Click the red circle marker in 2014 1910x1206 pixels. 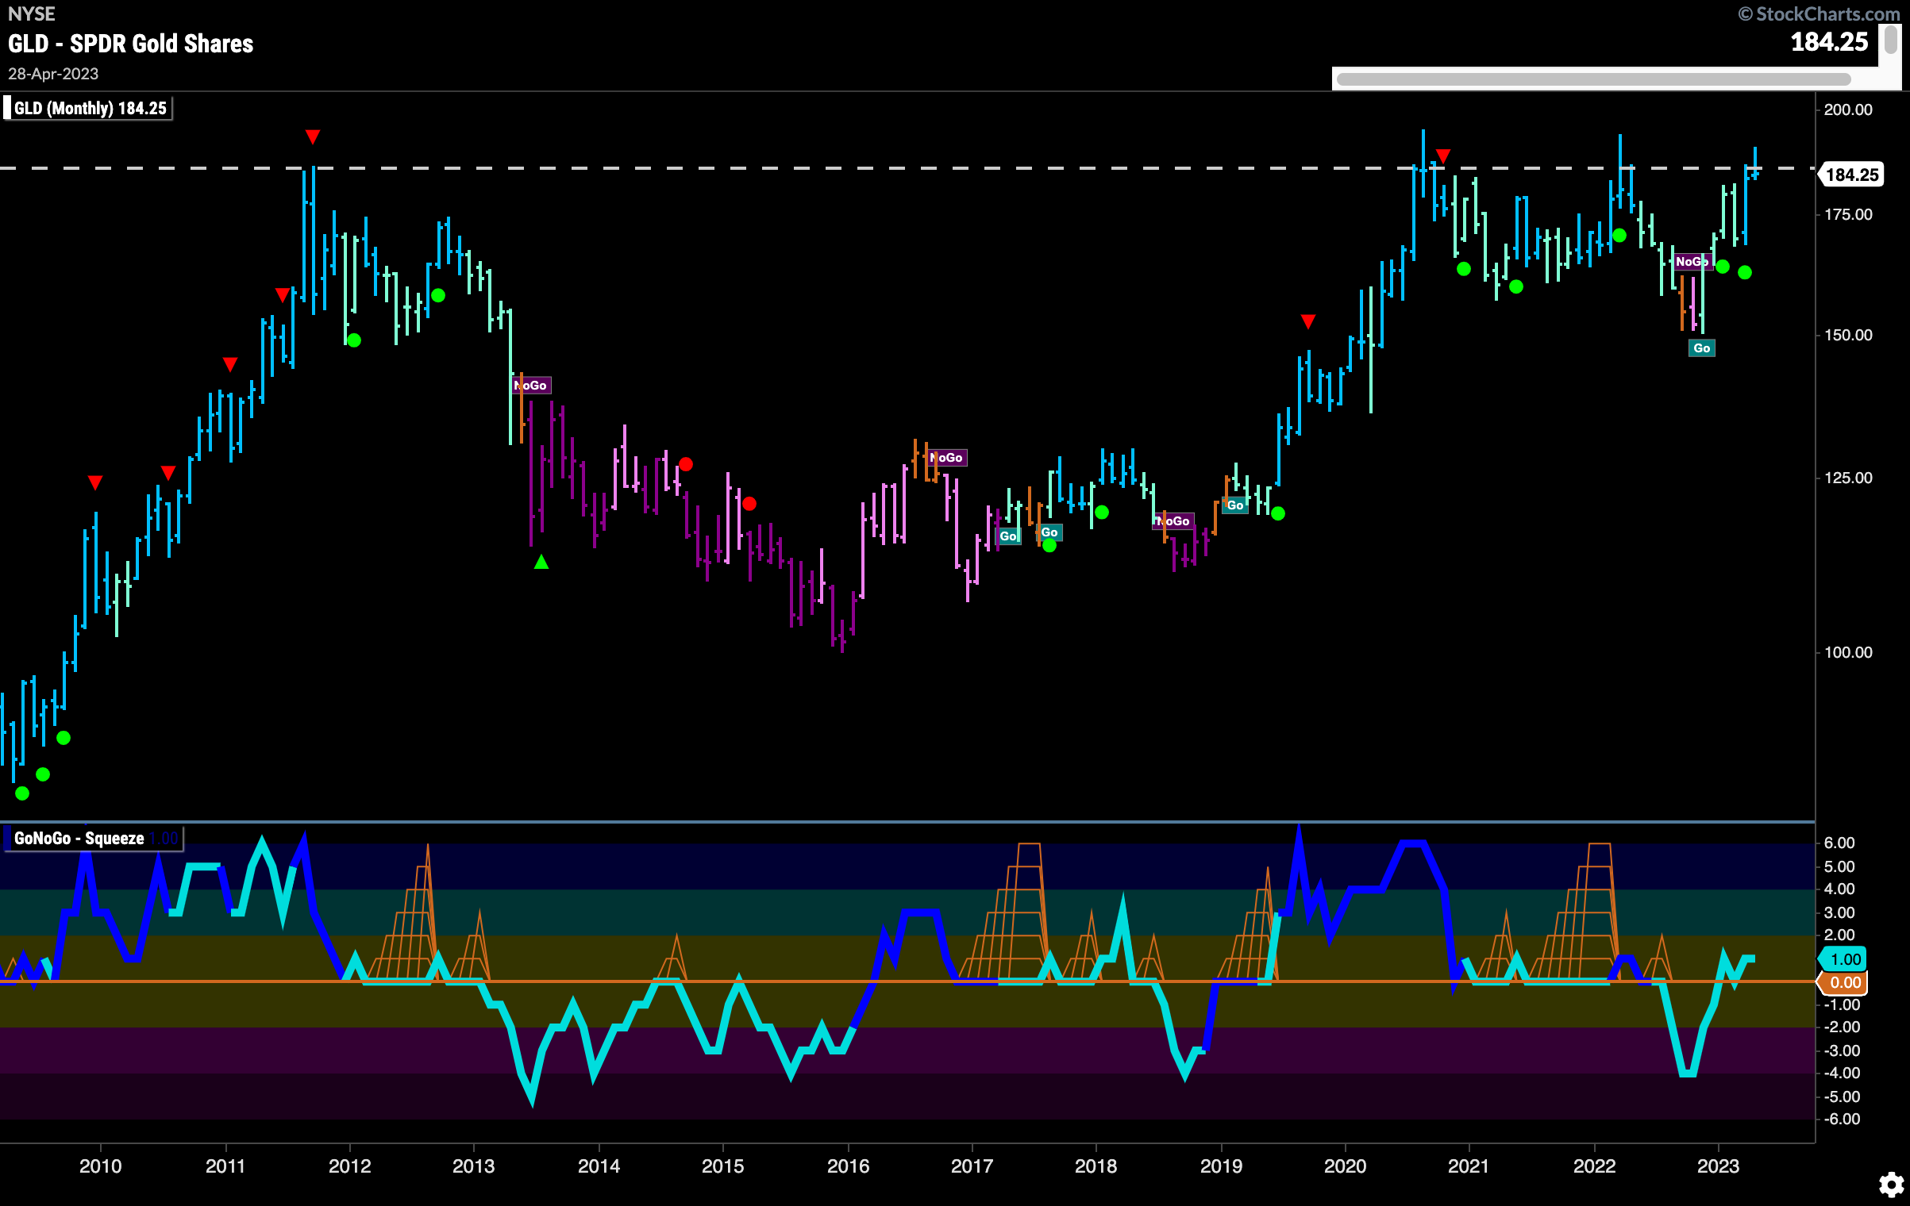coord(686,464)
